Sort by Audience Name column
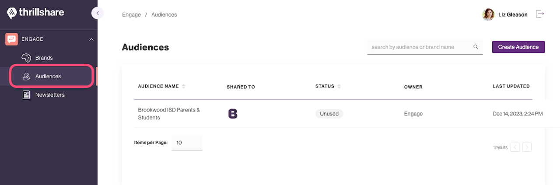This screenshot has height=185, width=560. pyautogui.click(x=184, y=87)
